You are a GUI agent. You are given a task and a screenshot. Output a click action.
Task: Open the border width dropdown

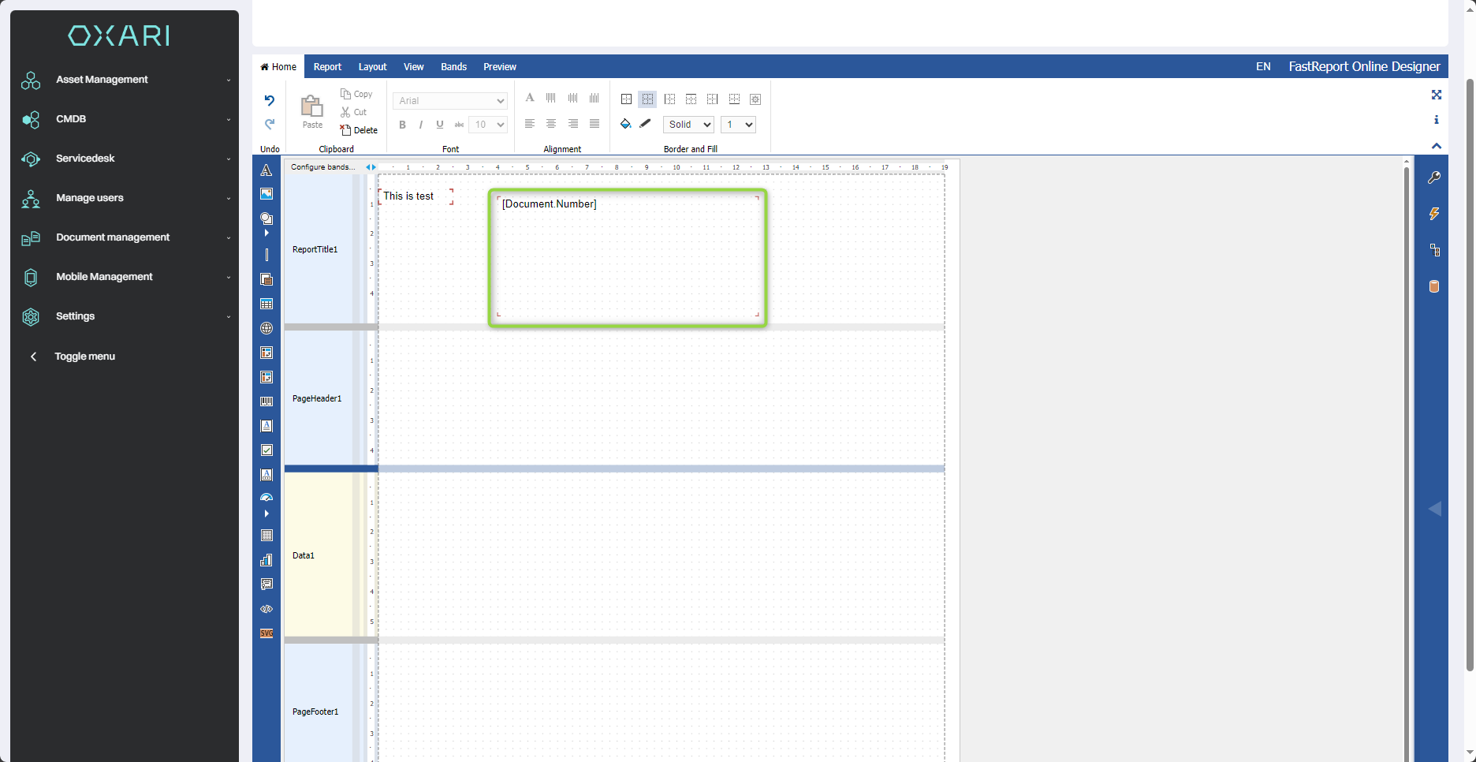(x=738, y=125)
